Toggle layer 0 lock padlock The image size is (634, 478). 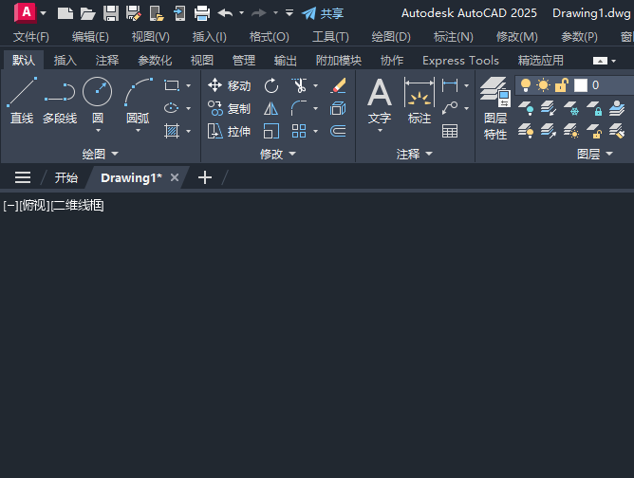click(562, 85)
